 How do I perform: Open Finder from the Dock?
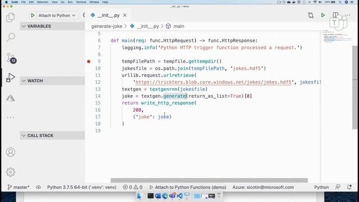coord(140,196)
